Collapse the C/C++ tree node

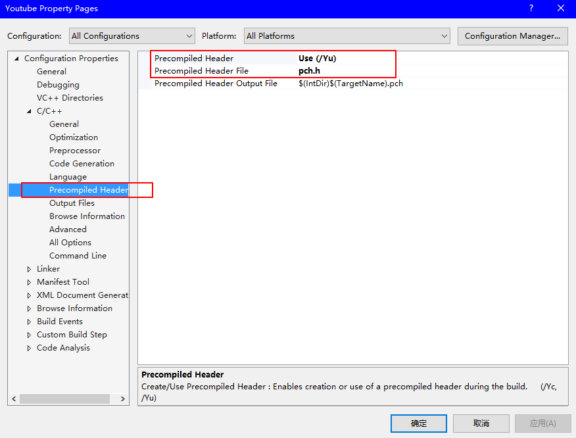coord(29,111)
